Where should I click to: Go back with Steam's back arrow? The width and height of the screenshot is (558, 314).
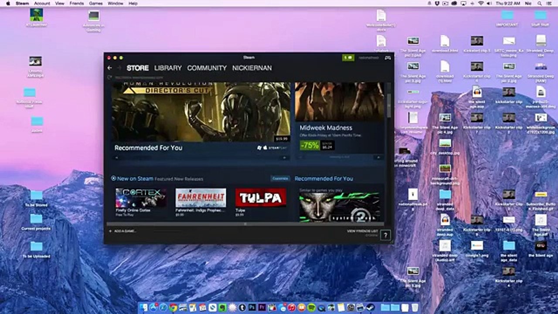(x=109, y=68)
